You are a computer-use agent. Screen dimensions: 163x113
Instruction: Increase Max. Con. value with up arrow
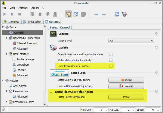[106, 109]
